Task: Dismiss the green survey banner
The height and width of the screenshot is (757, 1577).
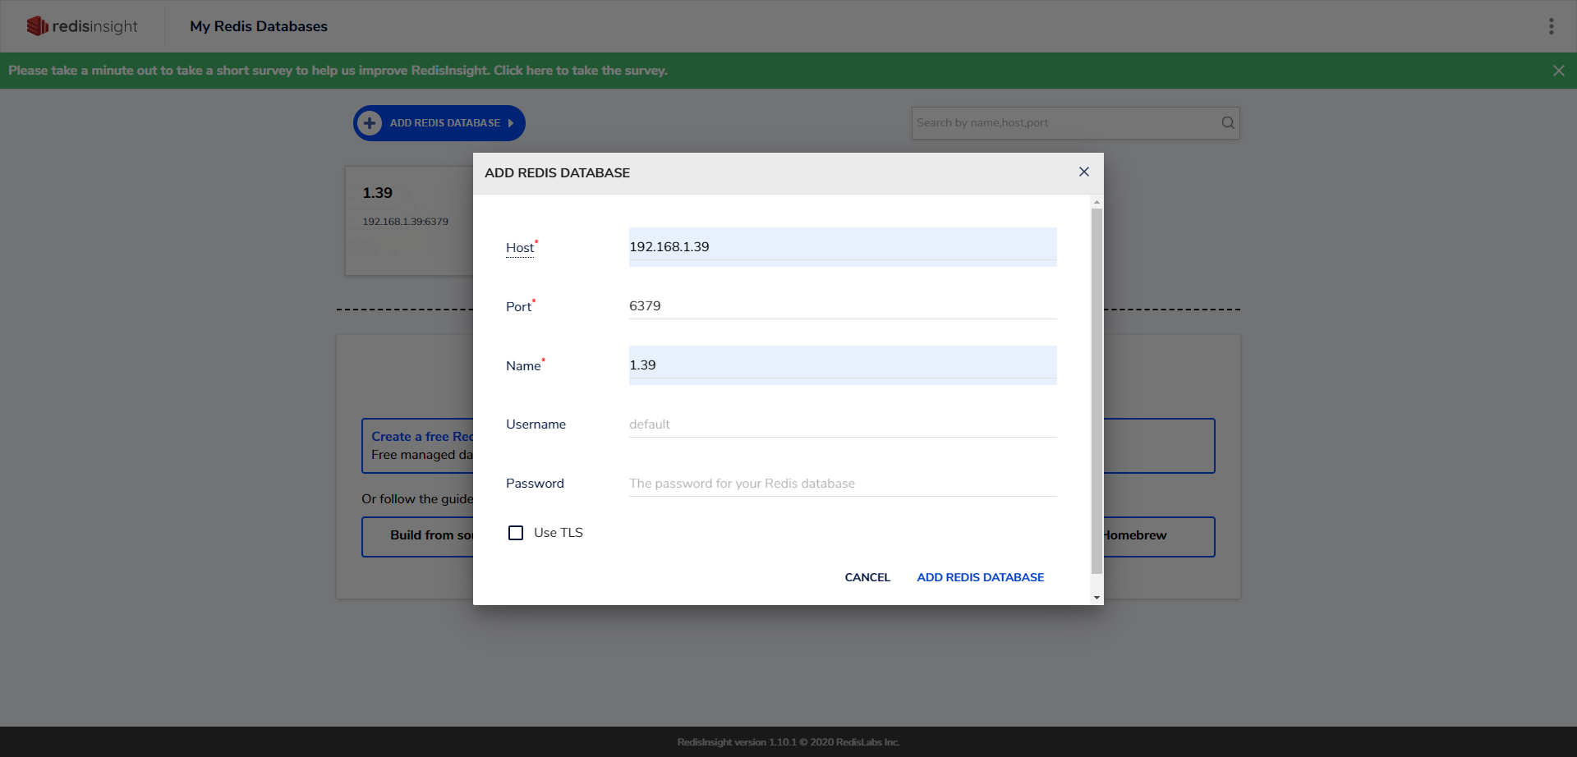Action: (x=1558, y=71)
